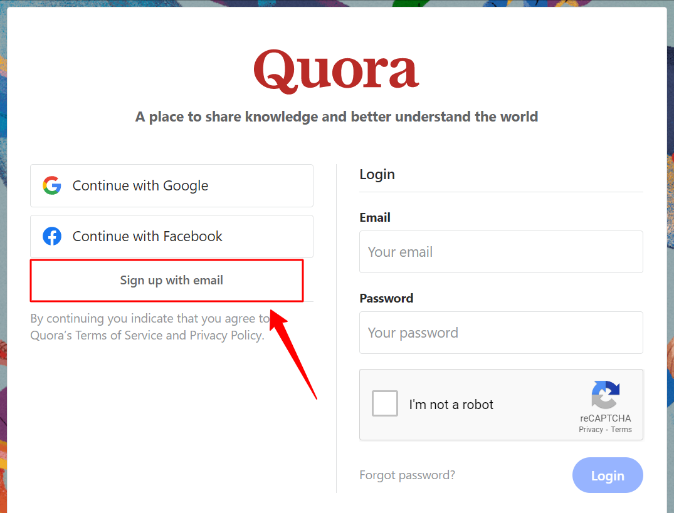This screenshot has width=674, height=513.
Task: Click the Email field label
Action: click(375, 217)
